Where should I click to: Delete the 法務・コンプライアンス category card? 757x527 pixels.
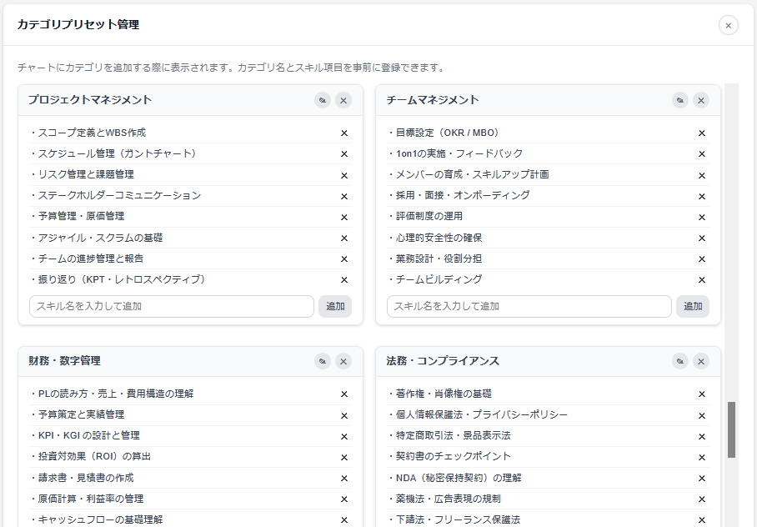pos(701,361)
